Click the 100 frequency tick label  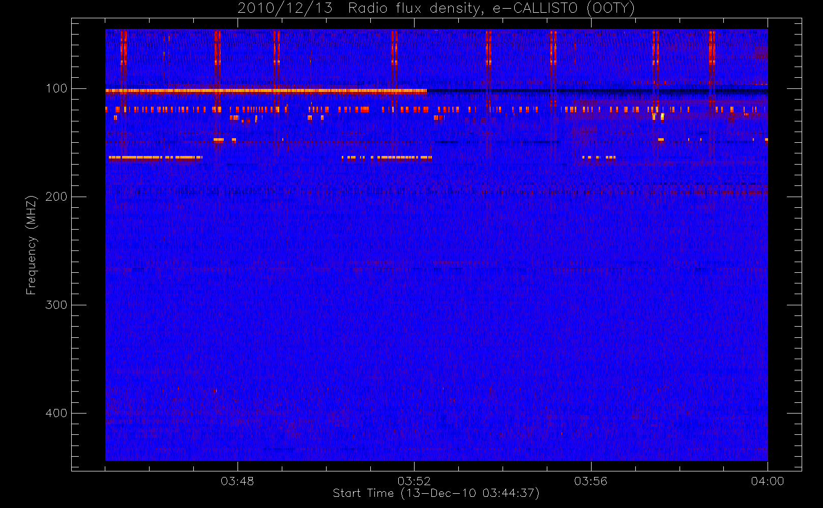tap(56, 88)
